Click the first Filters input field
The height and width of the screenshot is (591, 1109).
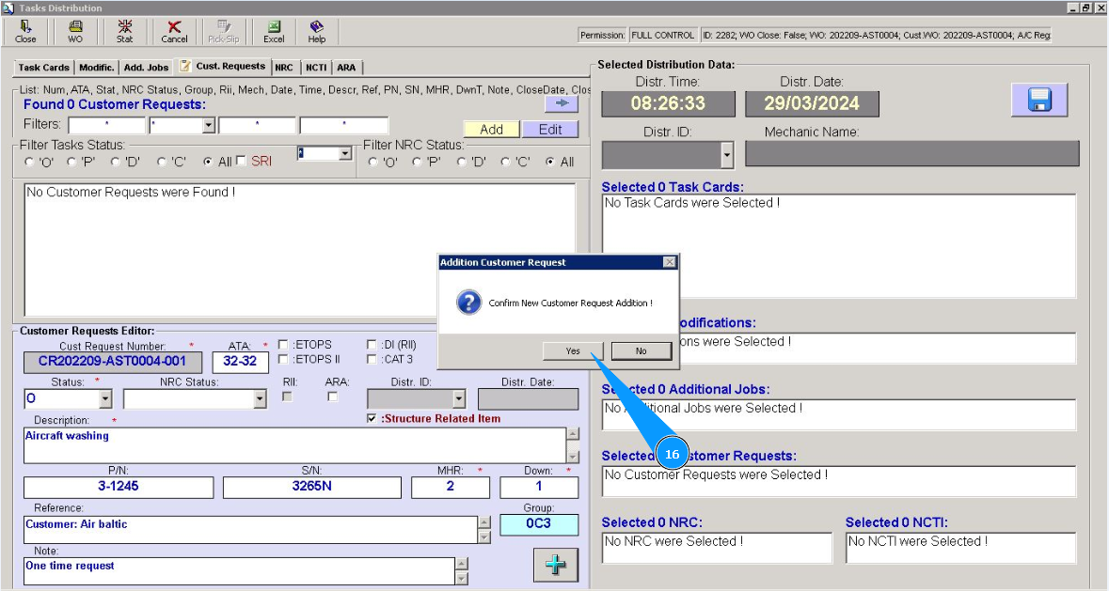[107, 126]
